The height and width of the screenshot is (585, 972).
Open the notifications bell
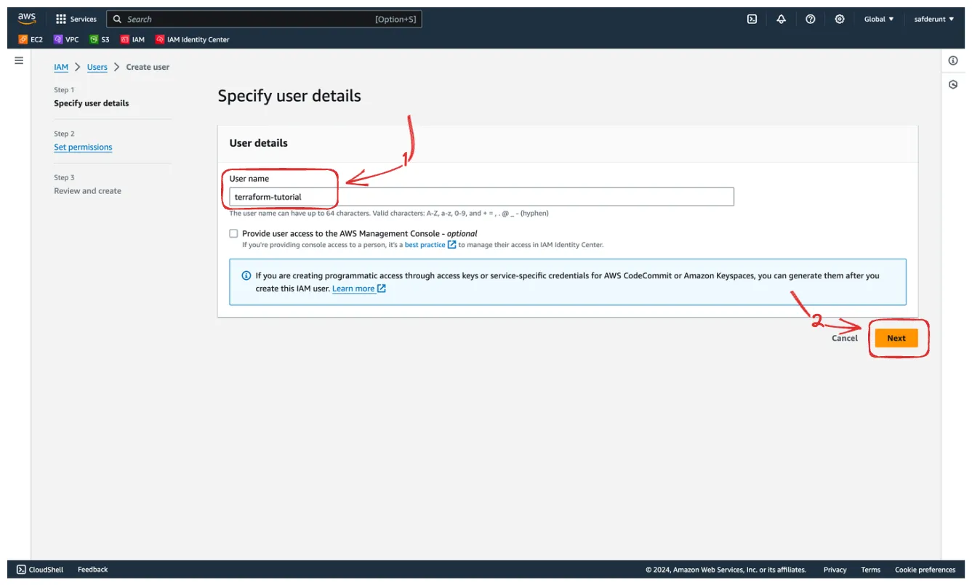pos(782,20)
